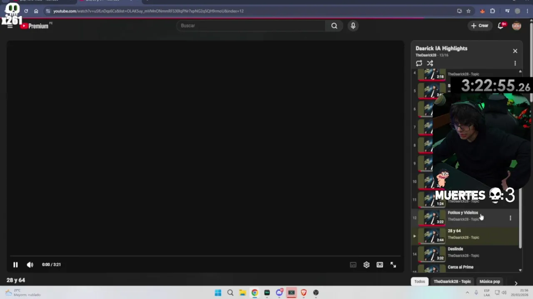Switch to theater mode view
Viewport: 533px width, 299px height.
[x=380, y=265]
